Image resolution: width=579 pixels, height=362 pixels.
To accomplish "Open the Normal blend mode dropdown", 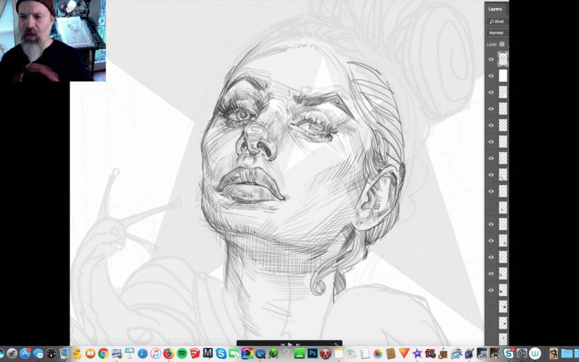I will pyautogui.click(x=497, y=33).
